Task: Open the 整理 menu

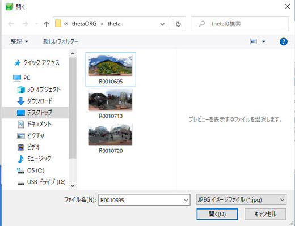Action: click(19, 41)
